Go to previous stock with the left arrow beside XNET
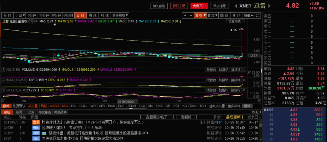This screenshot has width=327, height=142. click(236, 6)
